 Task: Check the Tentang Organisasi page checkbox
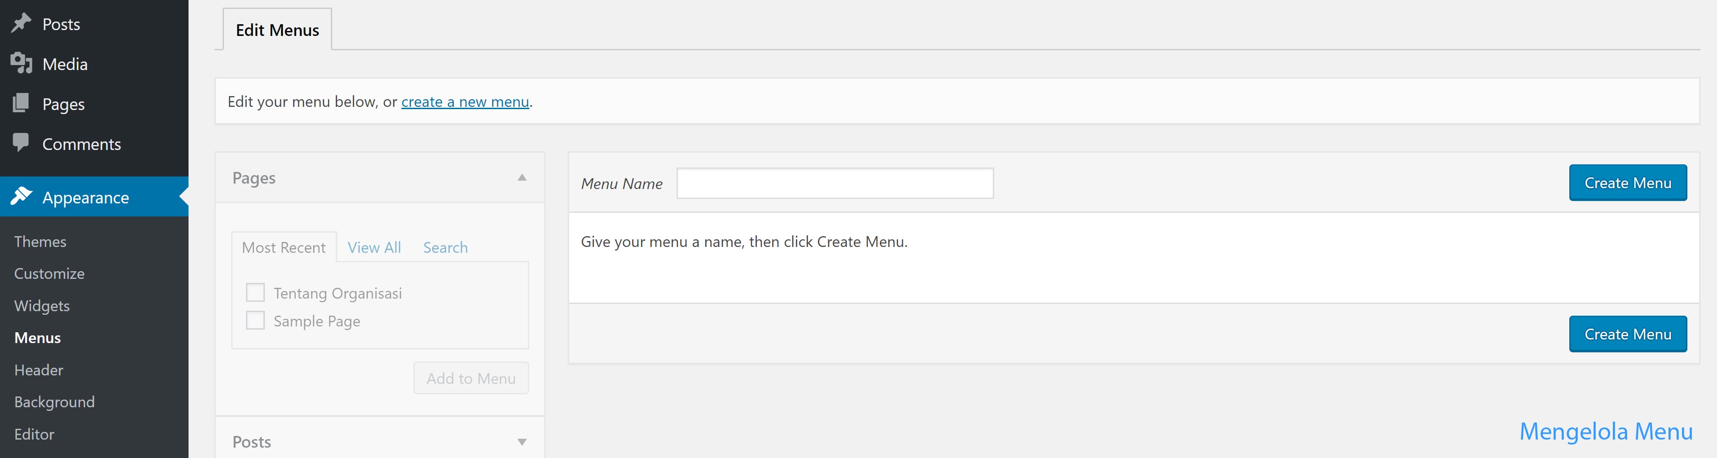coord(255,292)
